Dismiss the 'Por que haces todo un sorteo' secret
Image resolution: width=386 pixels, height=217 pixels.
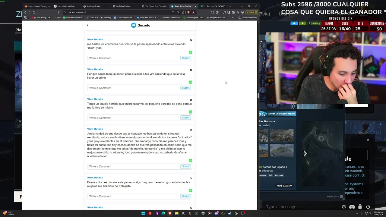(x=191, y=70)
